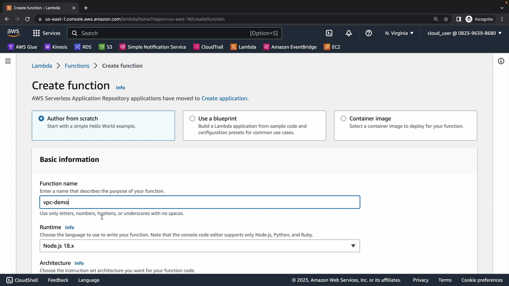509x286 pixels.
Task: Expand the Node.js 18.x runtime dropdown
Action: click(x=200, y=246)
